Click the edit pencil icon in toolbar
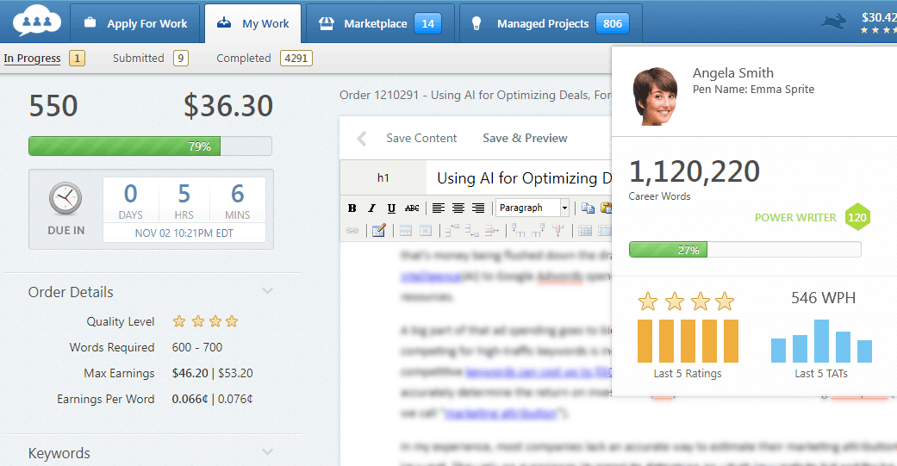Image resolution: width=897 pixels, height=466 pixels. point(377,230)
